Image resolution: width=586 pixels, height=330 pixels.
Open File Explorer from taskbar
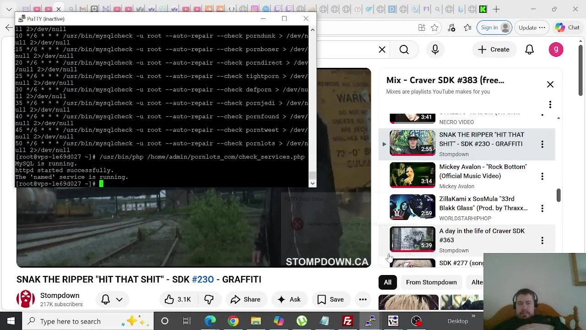tap(256, 321)
